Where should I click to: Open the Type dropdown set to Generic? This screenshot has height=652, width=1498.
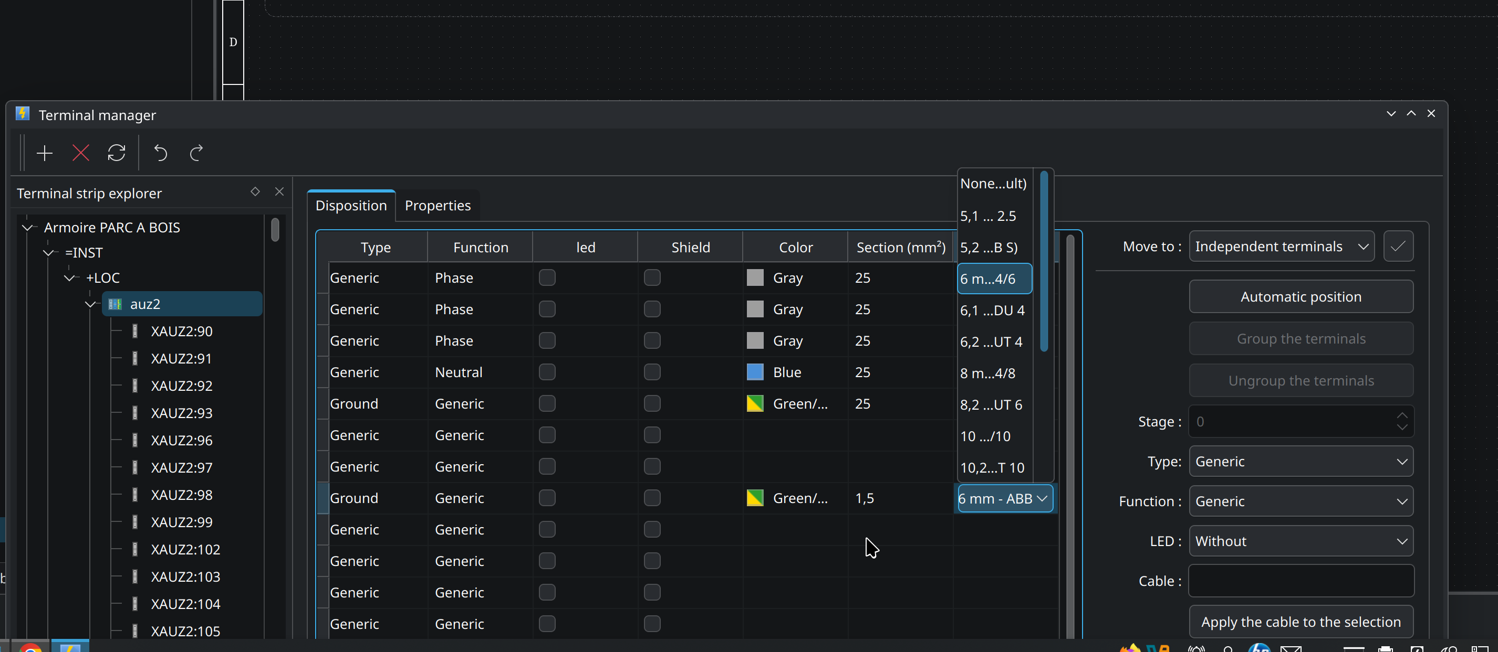1301,462
